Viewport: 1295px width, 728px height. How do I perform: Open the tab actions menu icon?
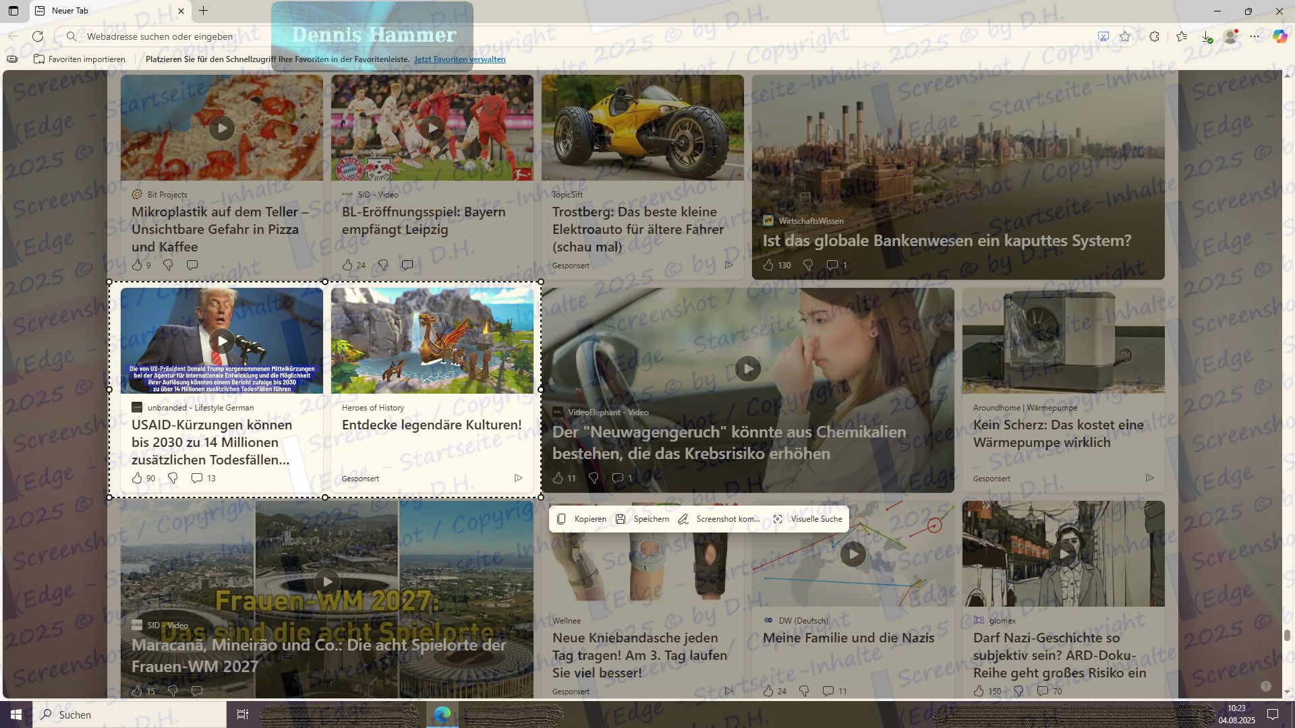13,11
